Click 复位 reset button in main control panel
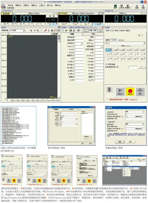 point(140,92)
